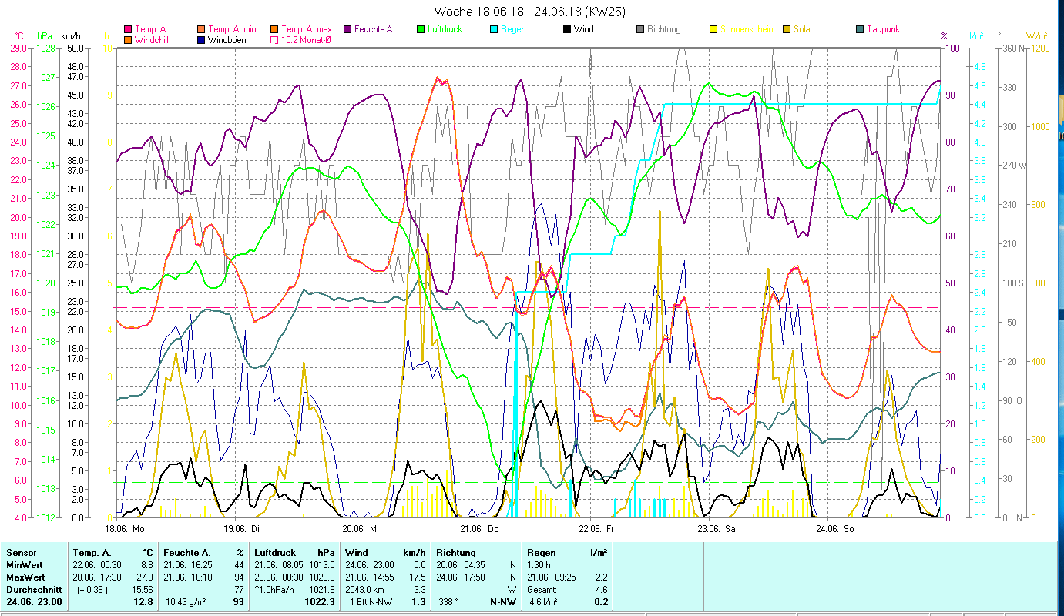Click the cyan Regen legend swatch
Screen dimensions: 1064x616
coord(494,29)
